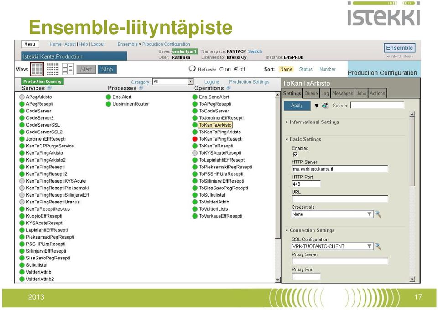The image size is (438, 310).
Task: Apply the settings changes
Action: tap(297, 105)
